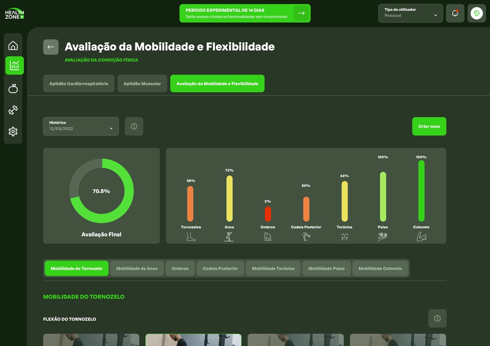Select Avaliação da Mobilidade e Flexibilidade tab
Viewport: 490px width, 346px height.
click(x=218, y=83)
